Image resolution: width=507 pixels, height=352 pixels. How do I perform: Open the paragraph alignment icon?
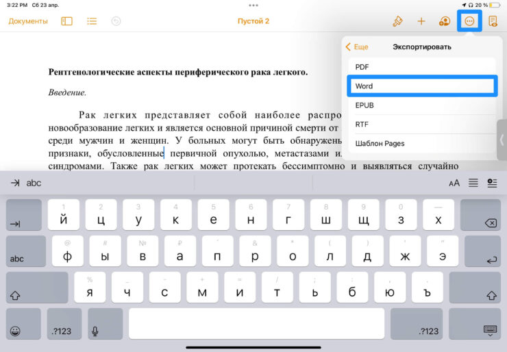[x=473, y=183]
